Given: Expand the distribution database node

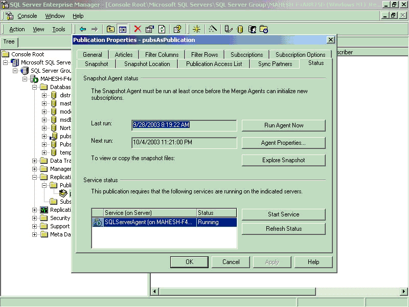Looking at the screenshot, I should click(x=44, y=95).
